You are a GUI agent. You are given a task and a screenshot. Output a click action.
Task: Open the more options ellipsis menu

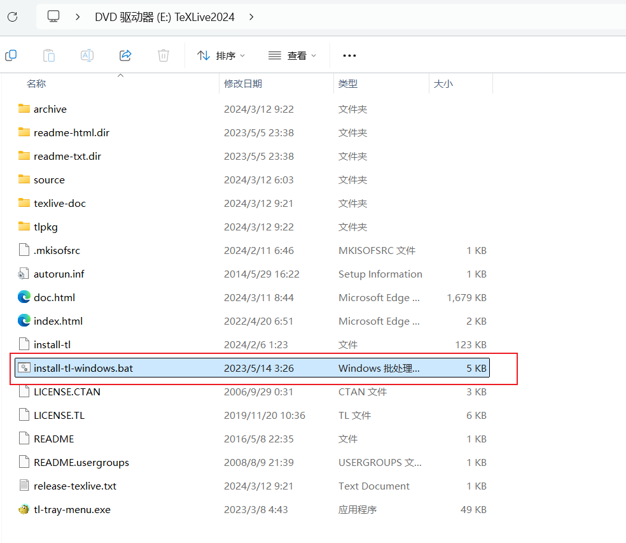tap(349, 55)
